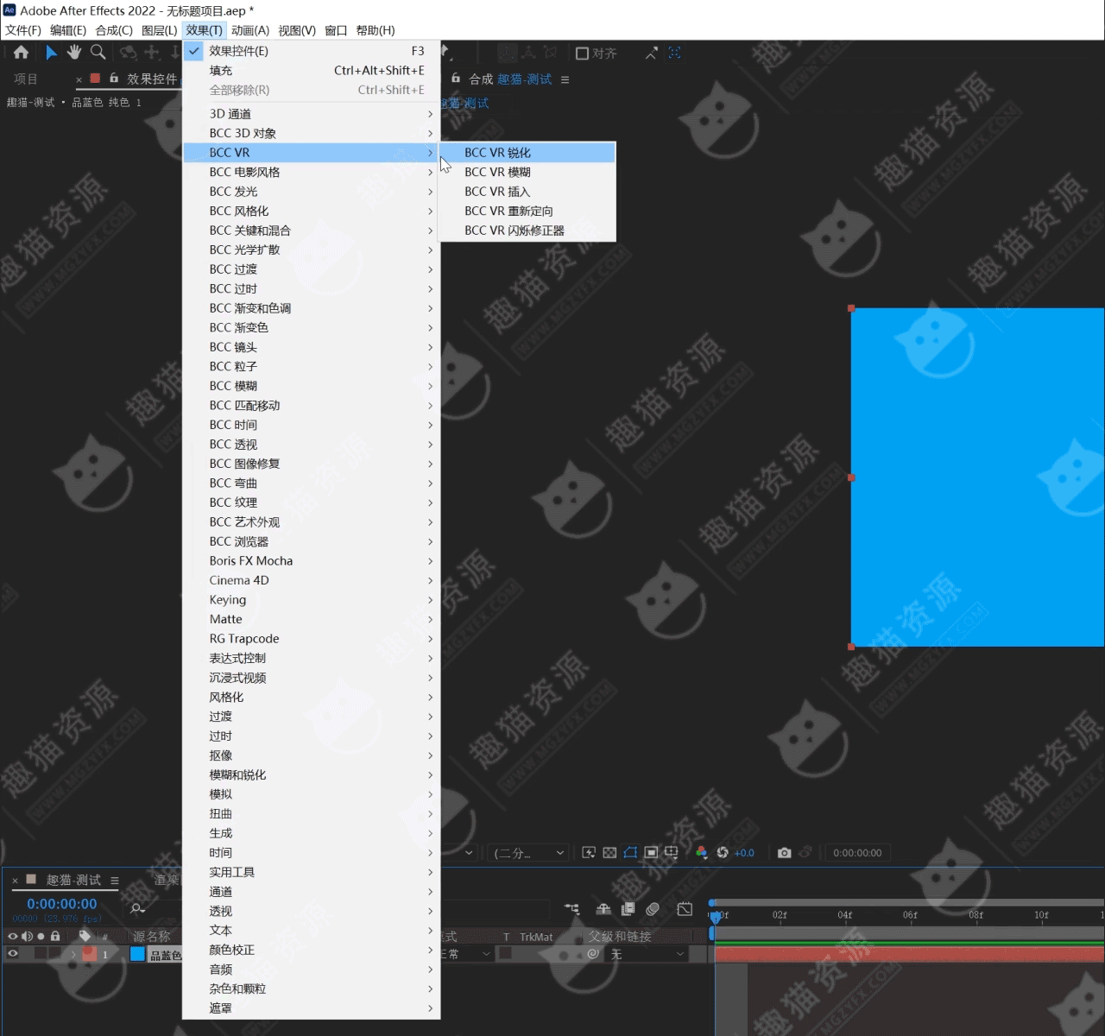Open the timeline panel menu icon
The height and width of the screenshot is (1036, 1105).
click(x=115, y=880)
